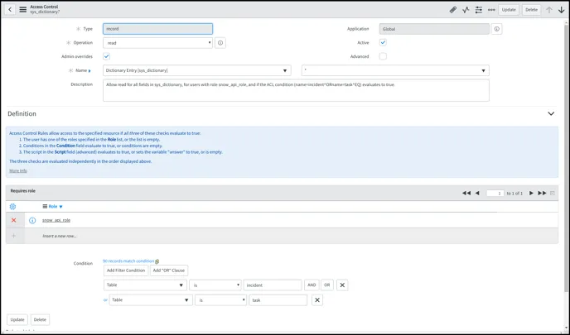The height and width of the screenshot is (335, 570).
Task: Remove the Table is task condition
Action: point(317,300)
